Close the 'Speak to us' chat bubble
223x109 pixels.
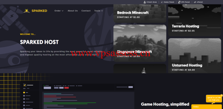[x=222, y=96]
